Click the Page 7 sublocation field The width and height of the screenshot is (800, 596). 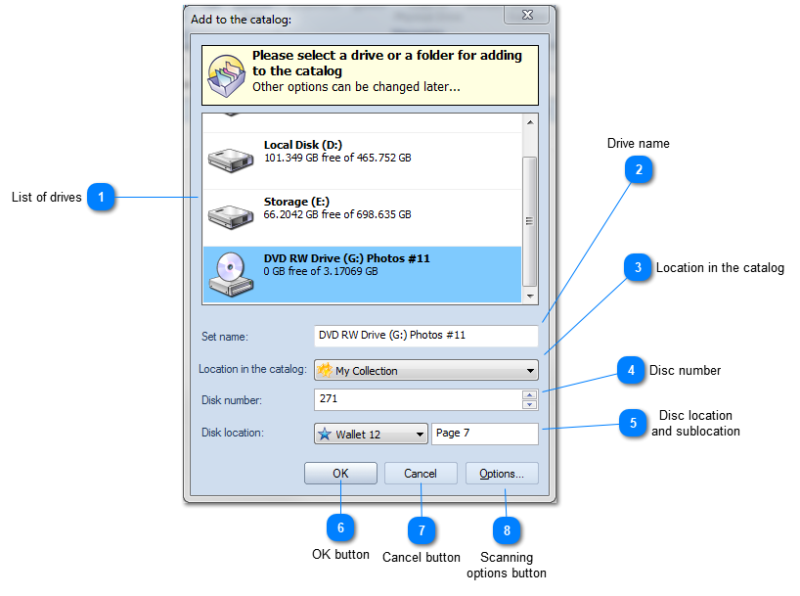point(484,434)
